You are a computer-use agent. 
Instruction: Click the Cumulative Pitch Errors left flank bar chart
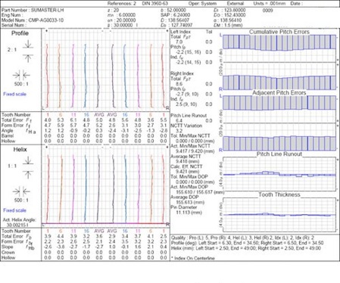click(279, 43)
